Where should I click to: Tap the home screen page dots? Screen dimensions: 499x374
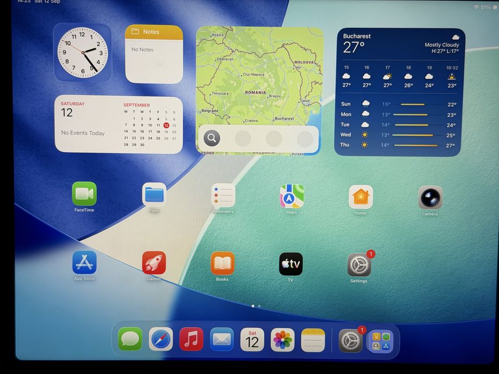tap(256, 306)
